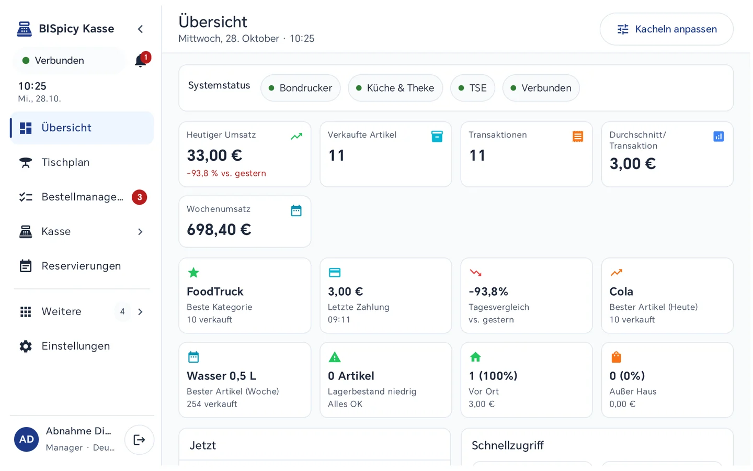Click the red trending-down icon on Tagesvergleich
Viewport: 753px width, 471px height.
(x=476, y=273)
